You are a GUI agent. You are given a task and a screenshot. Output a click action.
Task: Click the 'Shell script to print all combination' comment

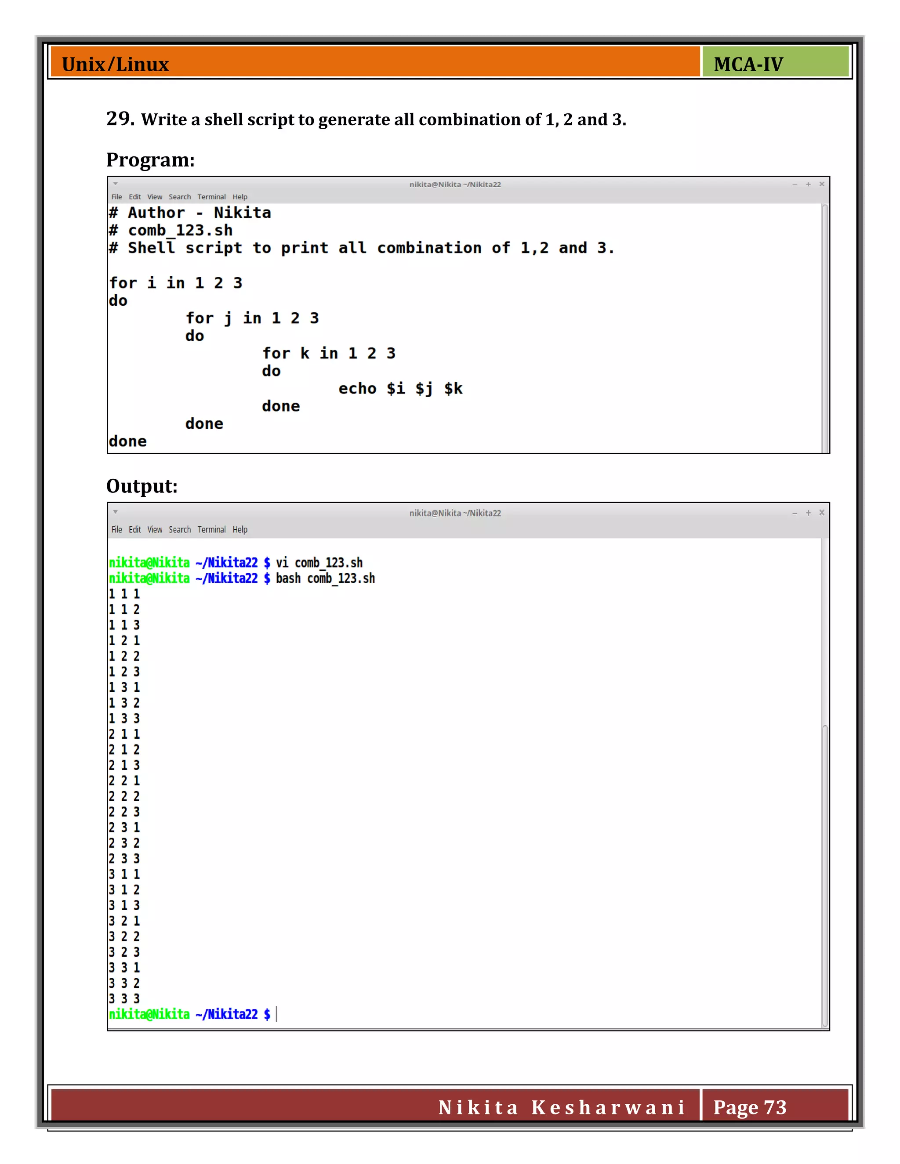click(x=362, y=248)
